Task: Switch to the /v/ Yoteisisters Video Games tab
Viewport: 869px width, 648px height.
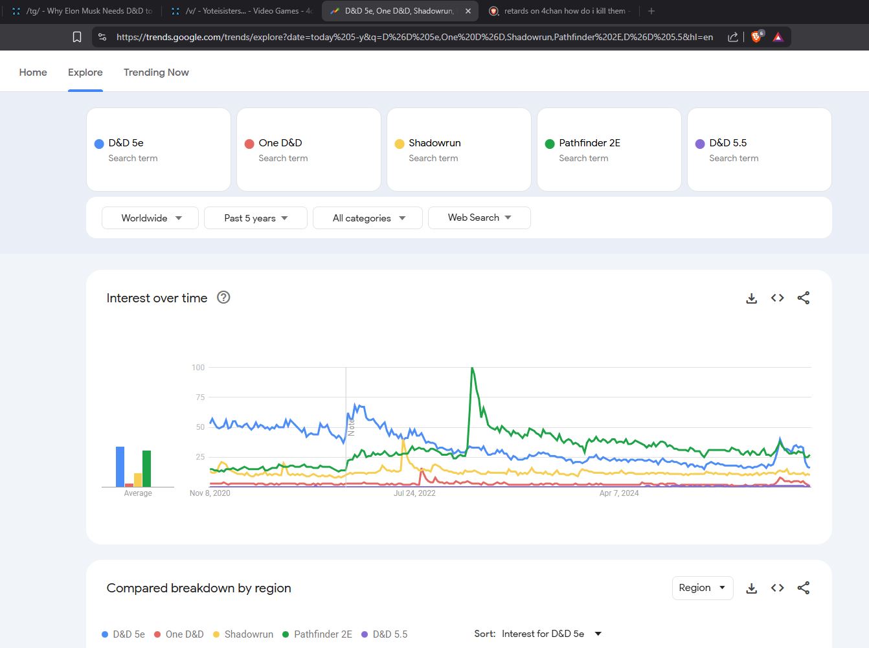Action: coord(242,11)
